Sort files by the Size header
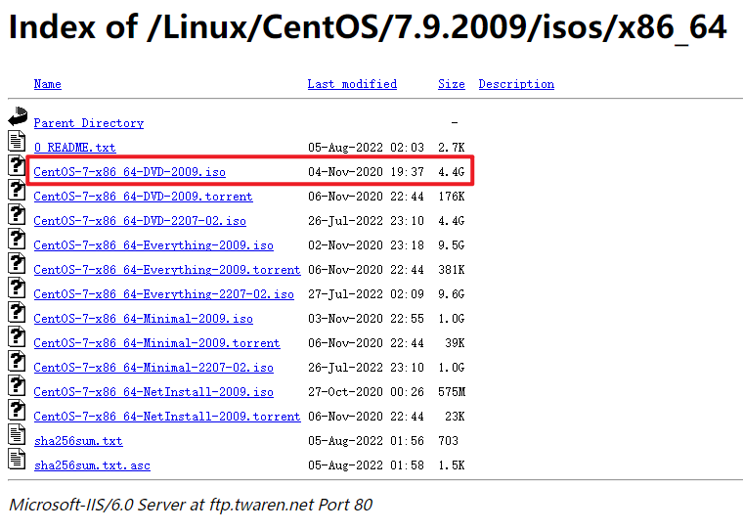This screenshot has width=743, height=531. click(x=451, y=84)
